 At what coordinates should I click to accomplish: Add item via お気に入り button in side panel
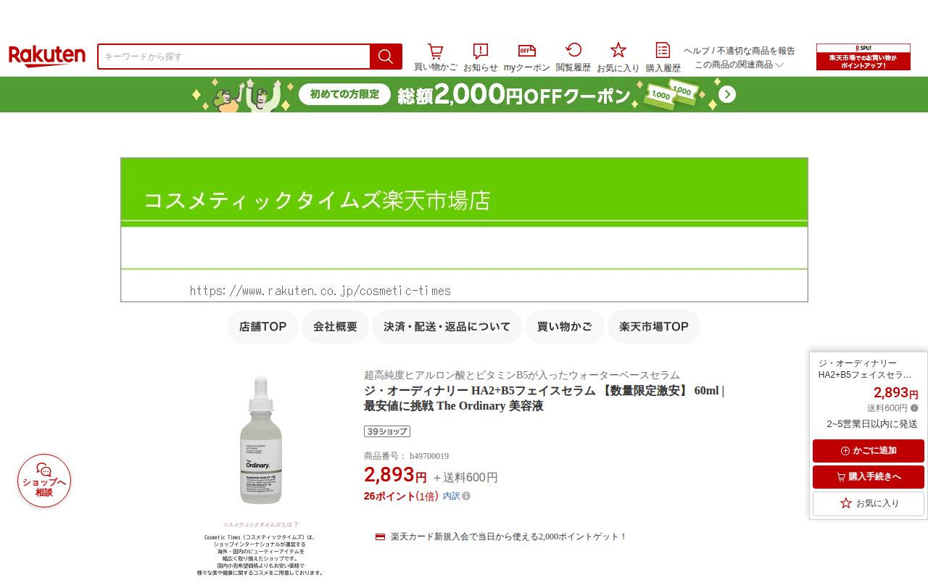coord(869,503)
